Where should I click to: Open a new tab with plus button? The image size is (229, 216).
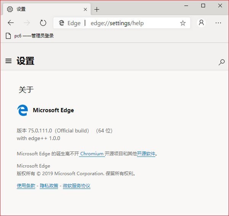pyautogui.click(x=97, y=10)
